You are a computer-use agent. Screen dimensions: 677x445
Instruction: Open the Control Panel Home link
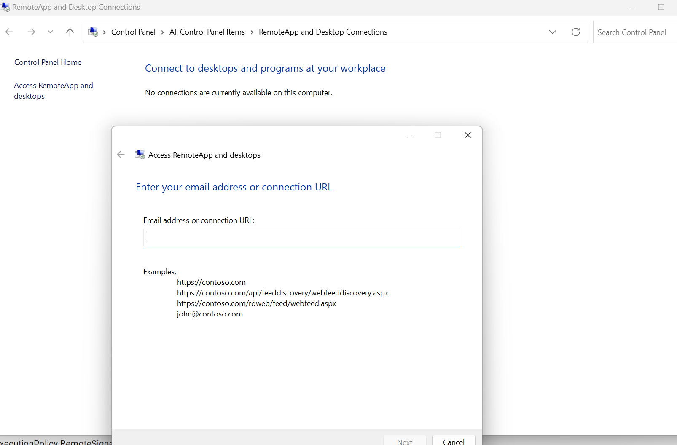click(48, 62)
